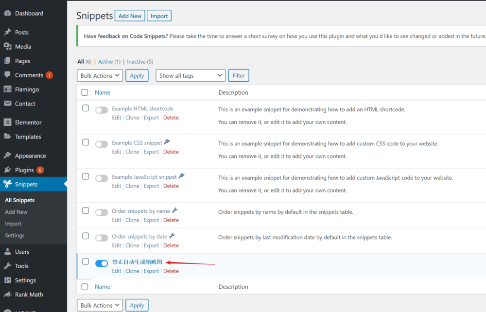
Task: Check the Example JavaScript snippet row checkbox
Action: (x=86, y=176)
